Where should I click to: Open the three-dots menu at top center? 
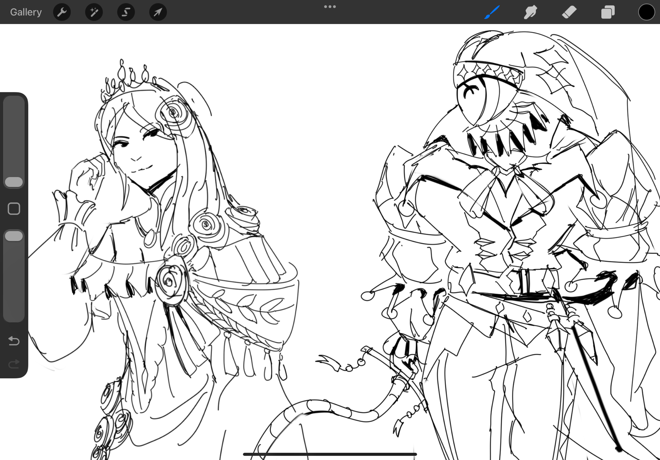pos(330,7)
